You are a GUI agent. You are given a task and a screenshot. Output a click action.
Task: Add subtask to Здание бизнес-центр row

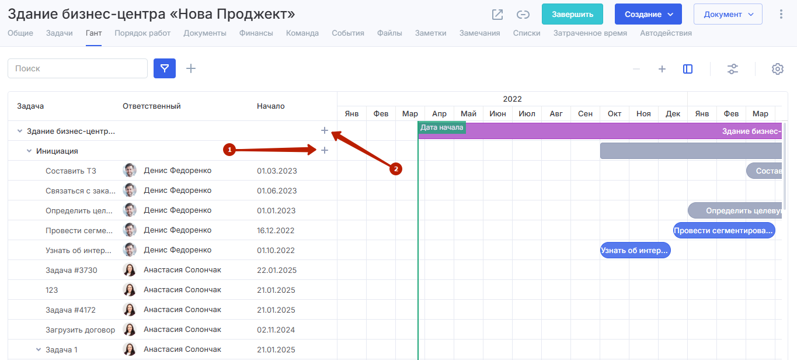[325, 130]
